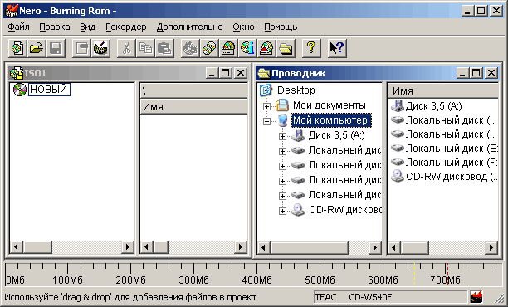Open the choose recorder drive icon

(x=228, y=48)
